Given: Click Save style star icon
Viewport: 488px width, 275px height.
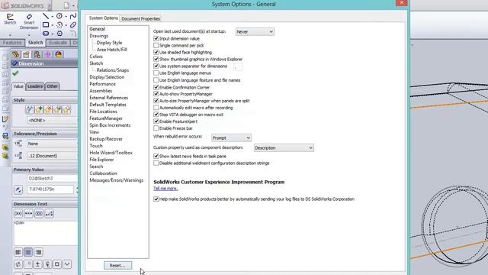Looking at the screenshot, I should [x=57, y=110].
